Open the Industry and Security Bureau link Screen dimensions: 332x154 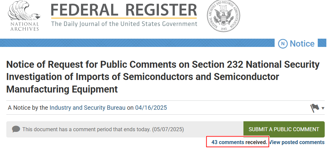click(x=88, y=108)
